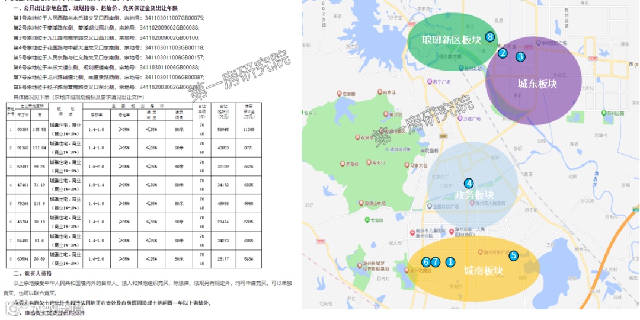Click the 苏宁广场 shopping pin icon

(429, 81)
